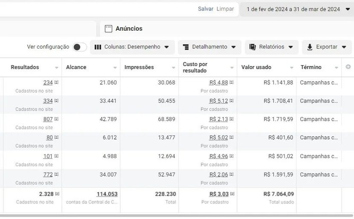Click the Relatórios report icon
This screenshot has height=219, width=354.
point(253,47)
